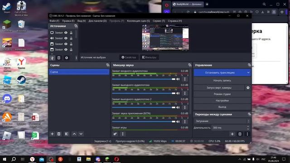Open Док-панели menu
This screenshot has width=290, height=163.
coord(97,21)
